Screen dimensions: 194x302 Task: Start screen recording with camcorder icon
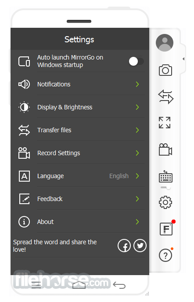[165, 149]
